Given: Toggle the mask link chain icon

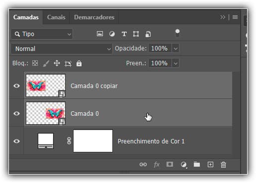Looking at the screenshot, I should 69,141.
